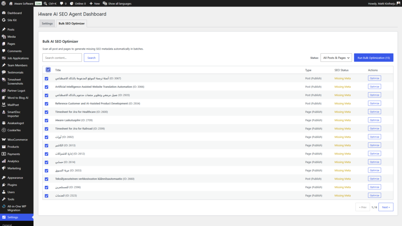The height and width of the screenshot is (226, 402).
Task: Go to Next page of results
Action: pos(386,207)
